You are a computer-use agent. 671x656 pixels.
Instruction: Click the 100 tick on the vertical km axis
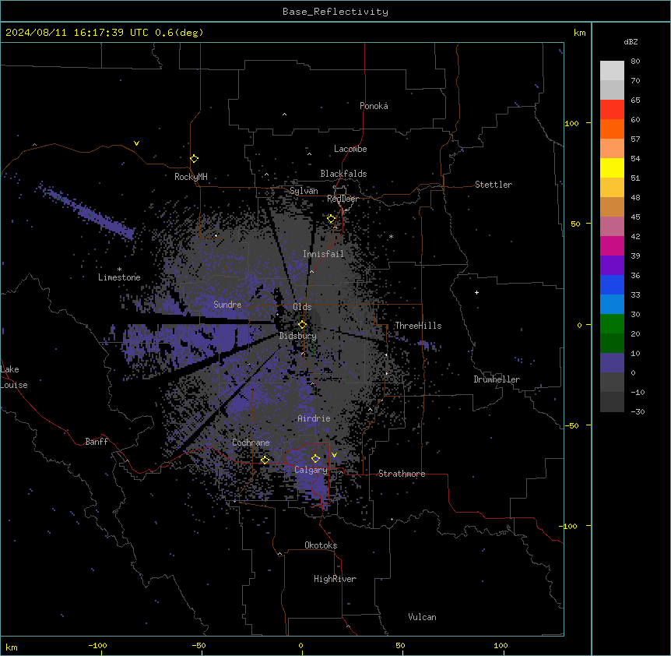(571, 123)
